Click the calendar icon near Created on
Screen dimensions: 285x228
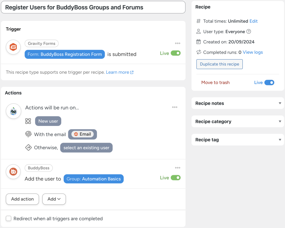pyautogui.click(x=199, y=41)
